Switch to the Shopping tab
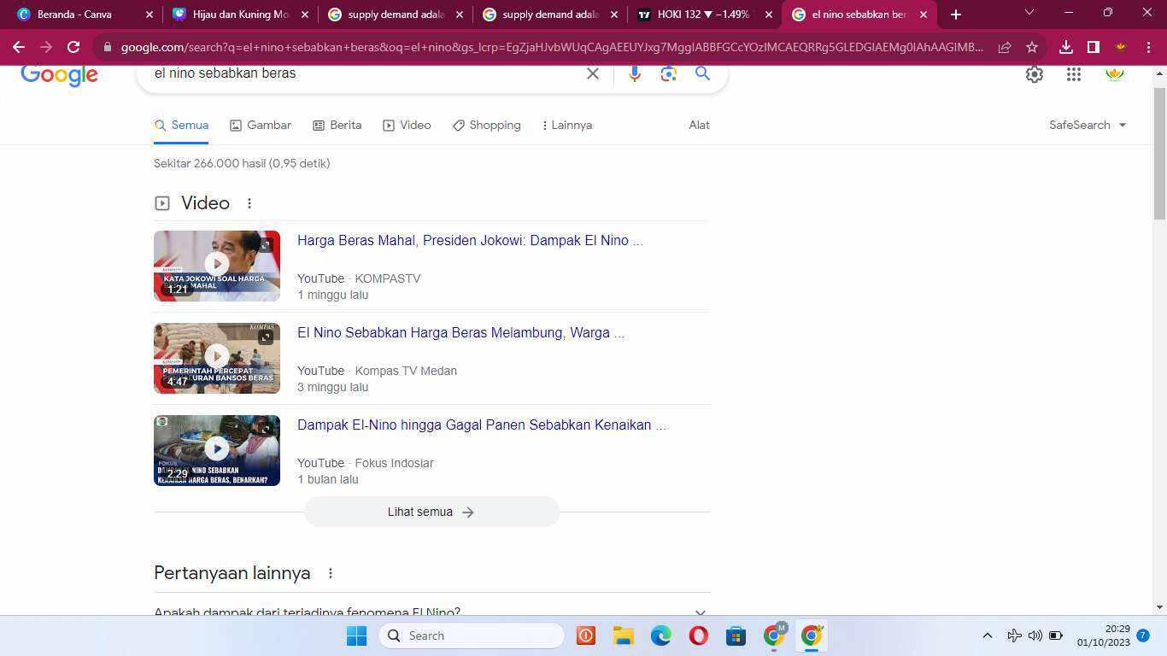The height and width of the screenshot is (656, 1167). click(486, 125)
